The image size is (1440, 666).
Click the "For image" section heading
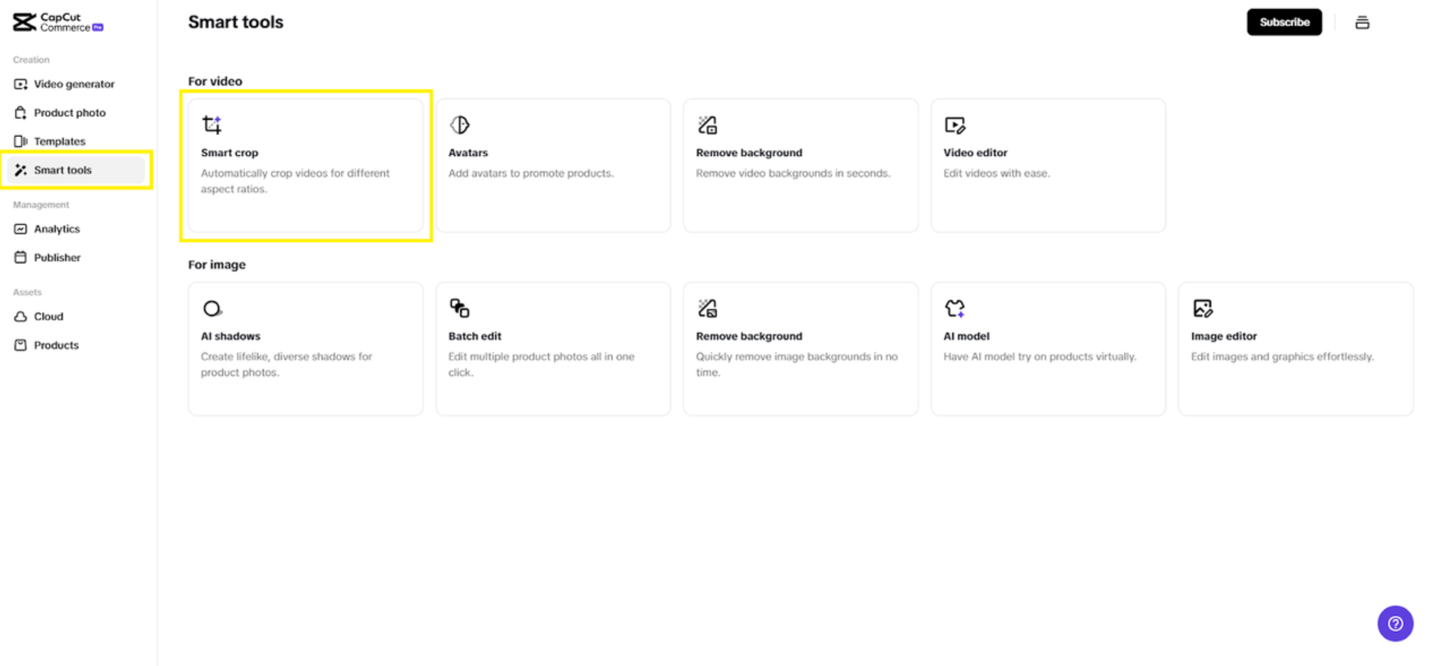217,264
